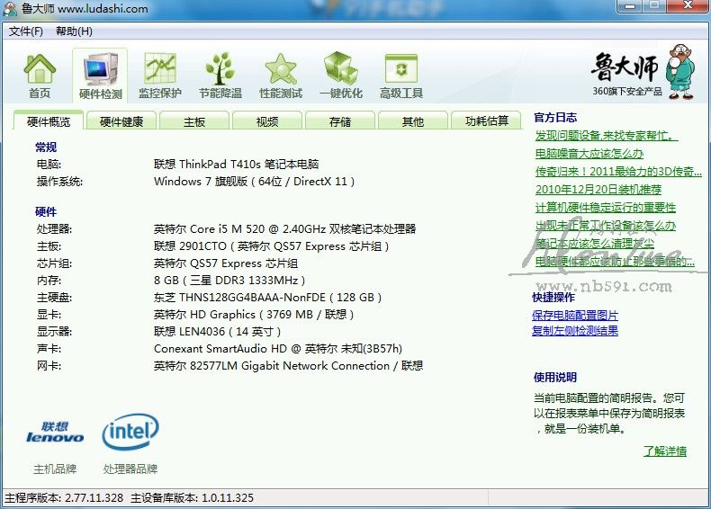Select the 硬件检测 hardware detection icon
The image size is (711, 509).
click(x=100, y=76)
